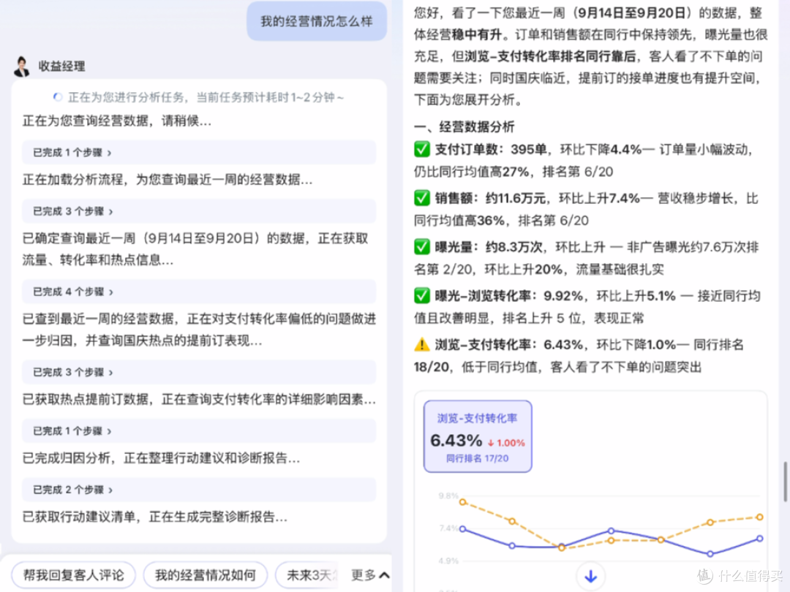Viewport: 790px width, 592px height.
Task: Click the last blue data point on chart
Action: pyautogui.click(x=760, y=538)
